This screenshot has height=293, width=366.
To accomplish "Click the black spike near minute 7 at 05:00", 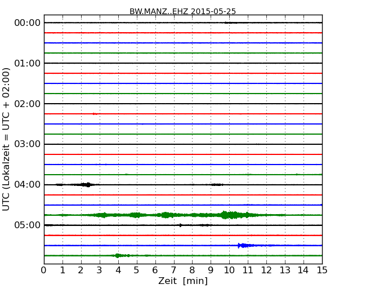I will pos(181,225).
